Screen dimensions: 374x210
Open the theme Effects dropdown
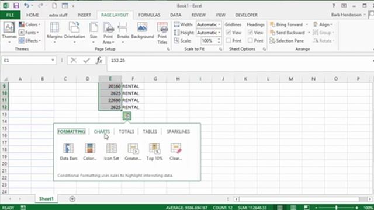(30, 41)
